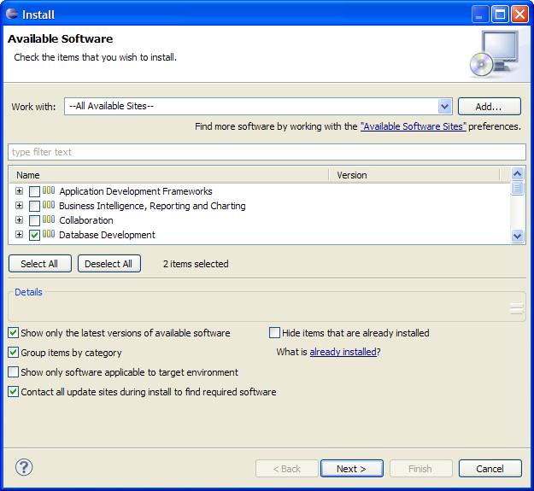The image size is (534, 491).
Task: Open the Work with sites dropdown
Action: pos(444,107)
